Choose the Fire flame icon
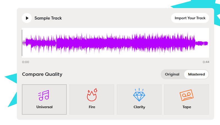Viewport: 220px width, 125px height. [92, 95]
